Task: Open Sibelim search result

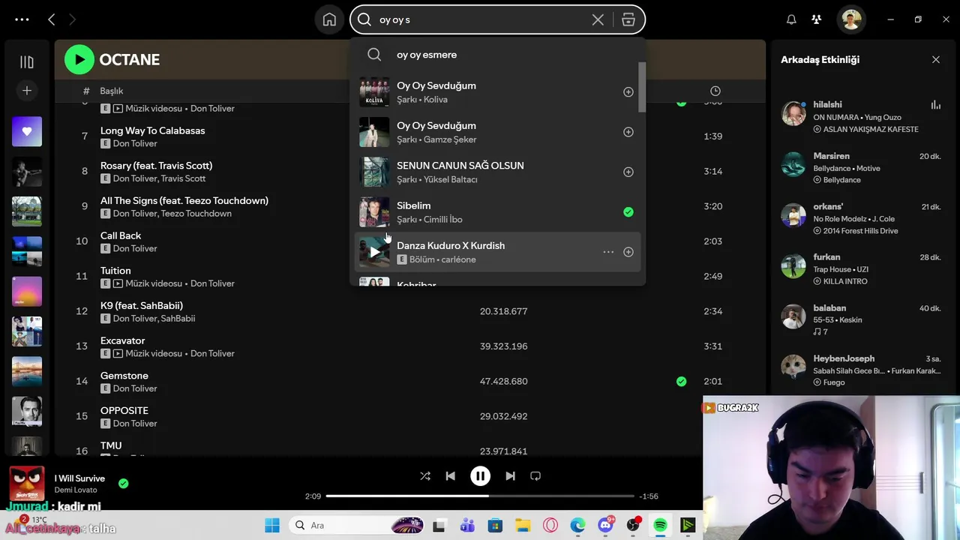Action: 497,212
